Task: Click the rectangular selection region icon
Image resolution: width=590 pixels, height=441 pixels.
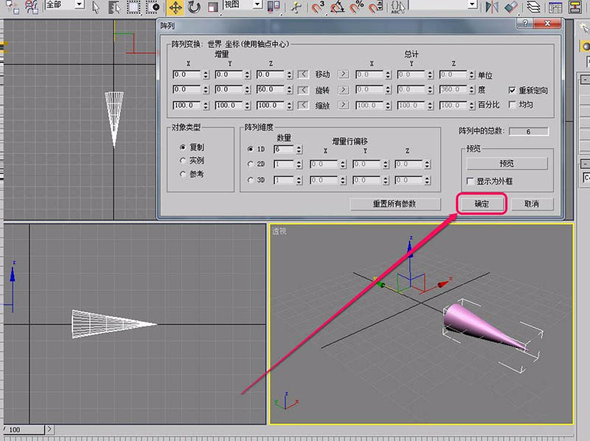Action: [x=133, y=7]
